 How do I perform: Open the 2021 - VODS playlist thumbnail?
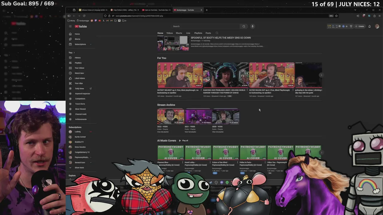198,117
